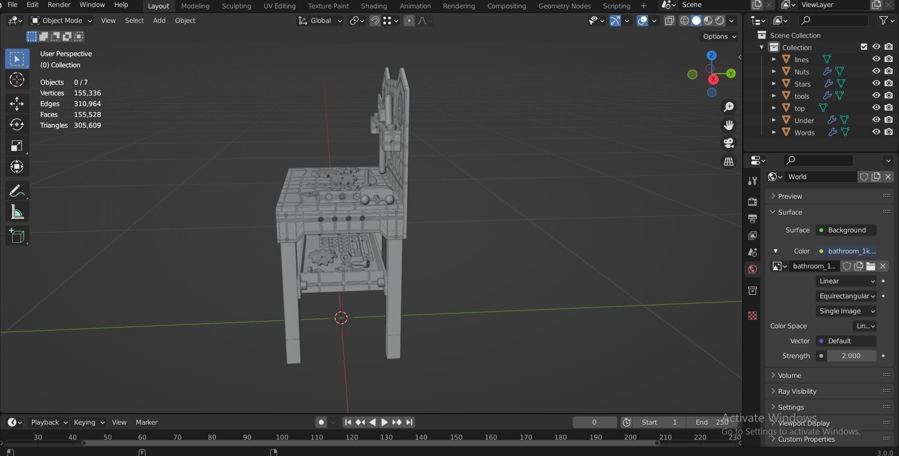Play the animation forward
This screenshot has width=899, height=456.
coord(384,422)
